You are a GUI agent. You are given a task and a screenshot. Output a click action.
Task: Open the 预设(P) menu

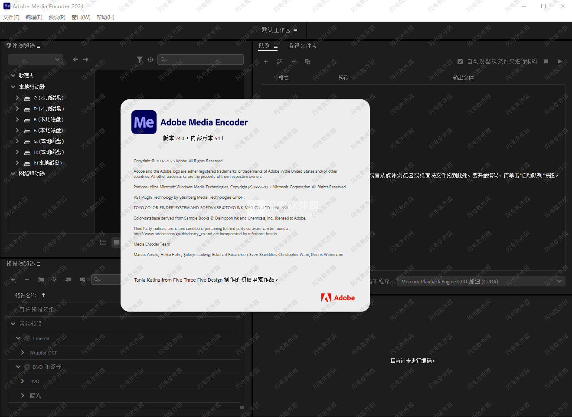[57, 17]
